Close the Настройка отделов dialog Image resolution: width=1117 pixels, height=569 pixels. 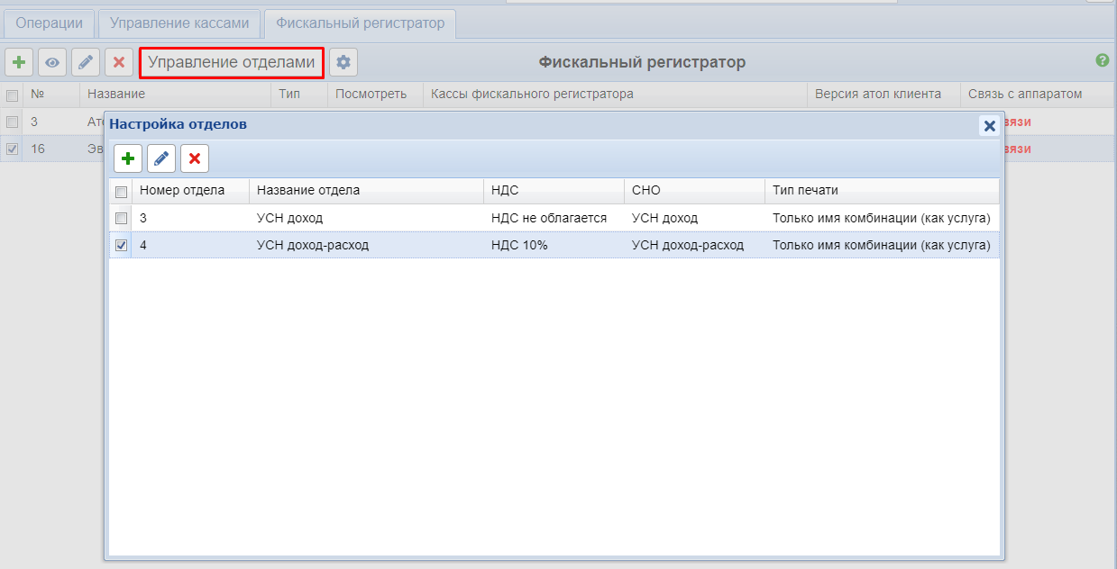[x=989, y=125]
